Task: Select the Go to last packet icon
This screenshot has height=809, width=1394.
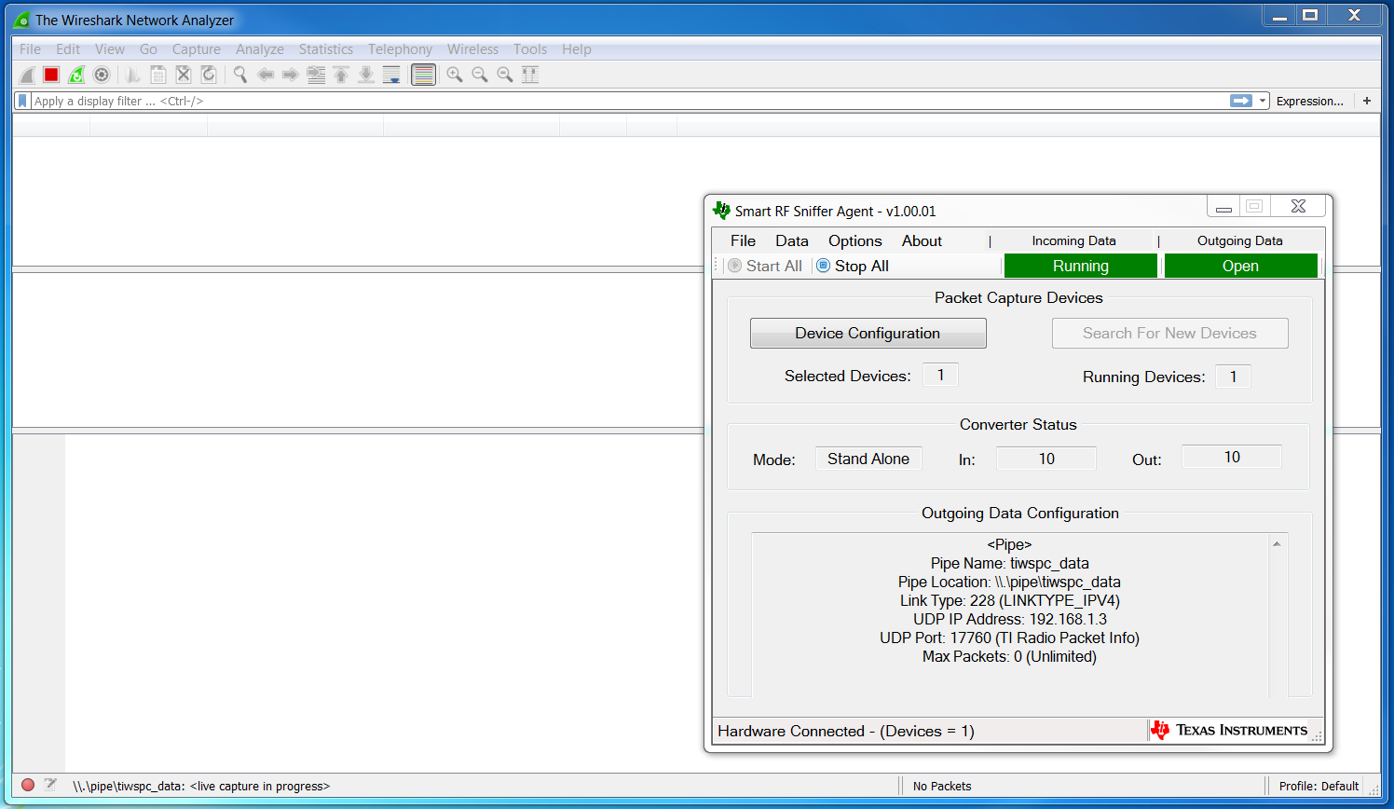Action: pyautogui.click(x=366, y=75)
